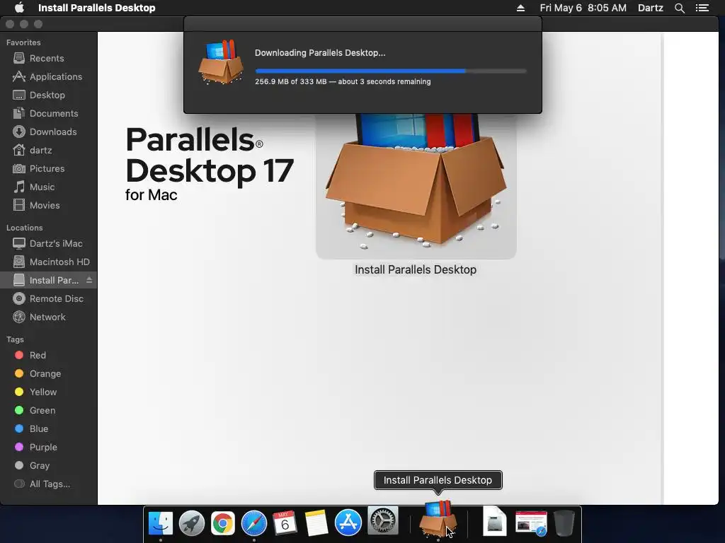This screenshot has height=543, width=725.
Task: Click the eject icon in menu bar
Action: (520, 8)
